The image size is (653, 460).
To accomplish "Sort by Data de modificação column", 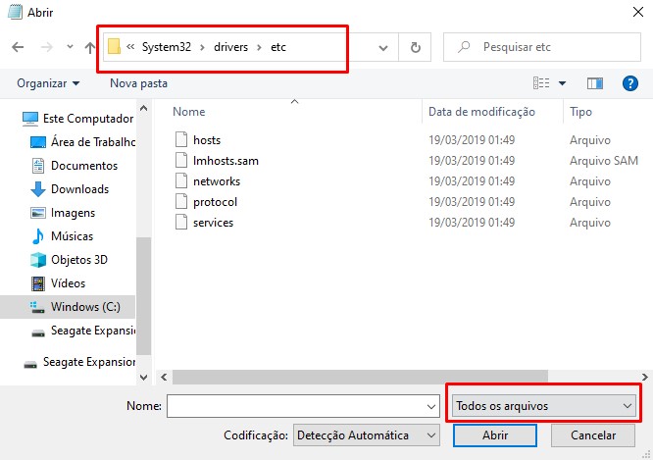I will click(x=481, y=112).
